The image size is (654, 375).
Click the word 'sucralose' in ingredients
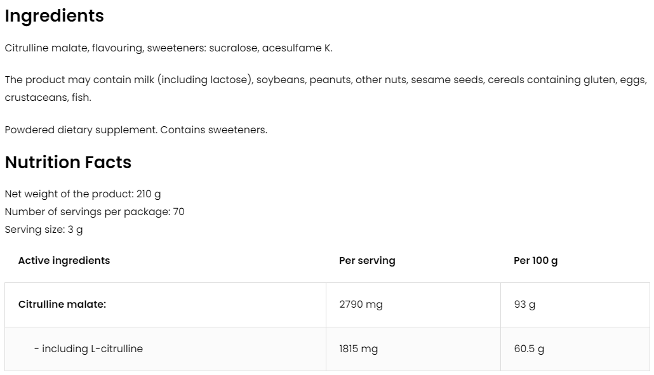coord(232,48)
